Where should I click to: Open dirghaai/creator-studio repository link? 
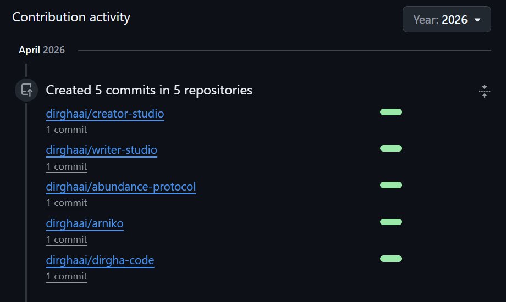[x=105, y=114]
